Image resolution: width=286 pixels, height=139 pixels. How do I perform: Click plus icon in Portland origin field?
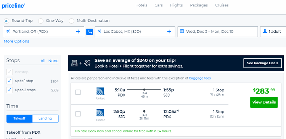[x=78, y=32]
